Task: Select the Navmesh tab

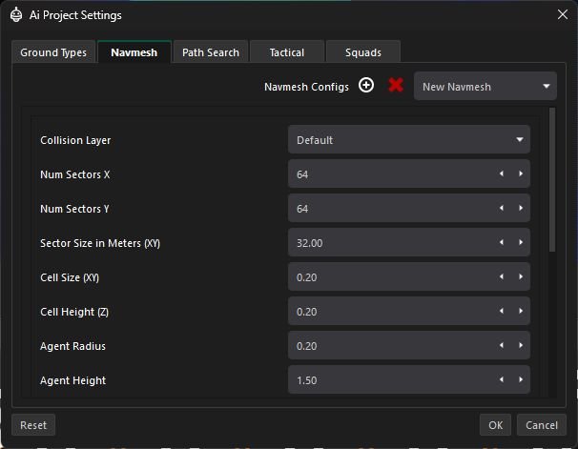Action: (x=134, y=52)
